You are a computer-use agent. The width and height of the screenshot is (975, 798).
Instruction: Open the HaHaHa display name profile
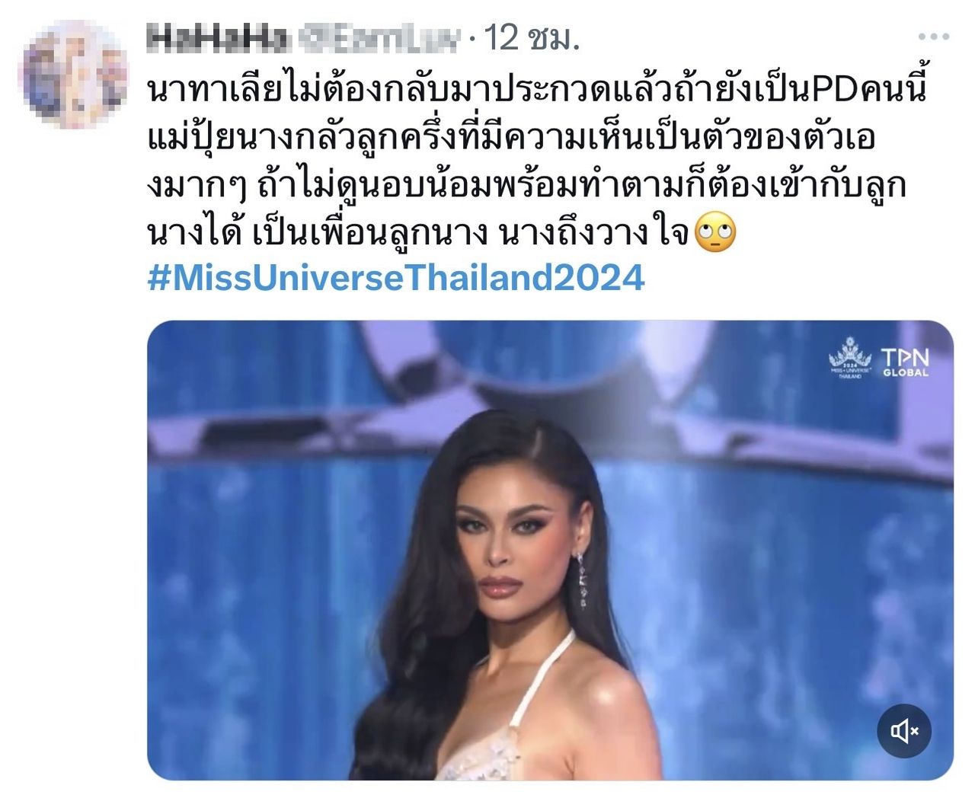tap(216, 37)
